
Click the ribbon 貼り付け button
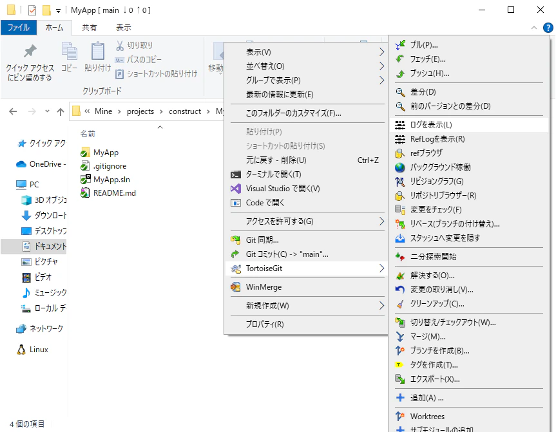click(97, 57)
